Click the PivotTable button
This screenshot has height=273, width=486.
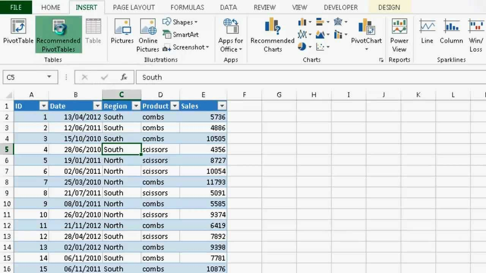[18, 31]
